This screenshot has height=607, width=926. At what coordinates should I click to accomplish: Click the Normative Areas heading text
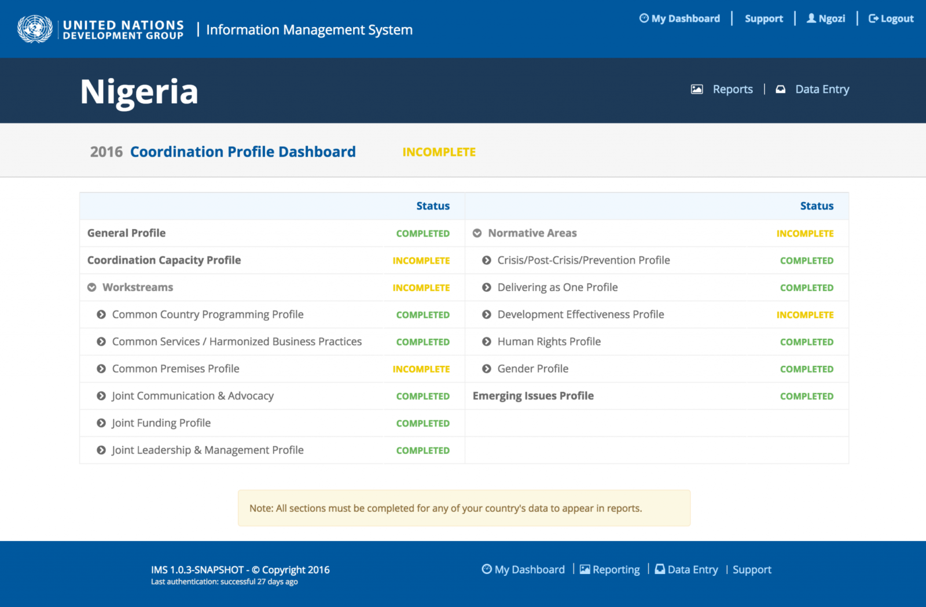(532, 233)
